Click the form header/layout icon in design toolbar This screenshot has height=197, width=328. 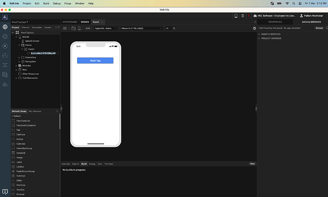73,28
